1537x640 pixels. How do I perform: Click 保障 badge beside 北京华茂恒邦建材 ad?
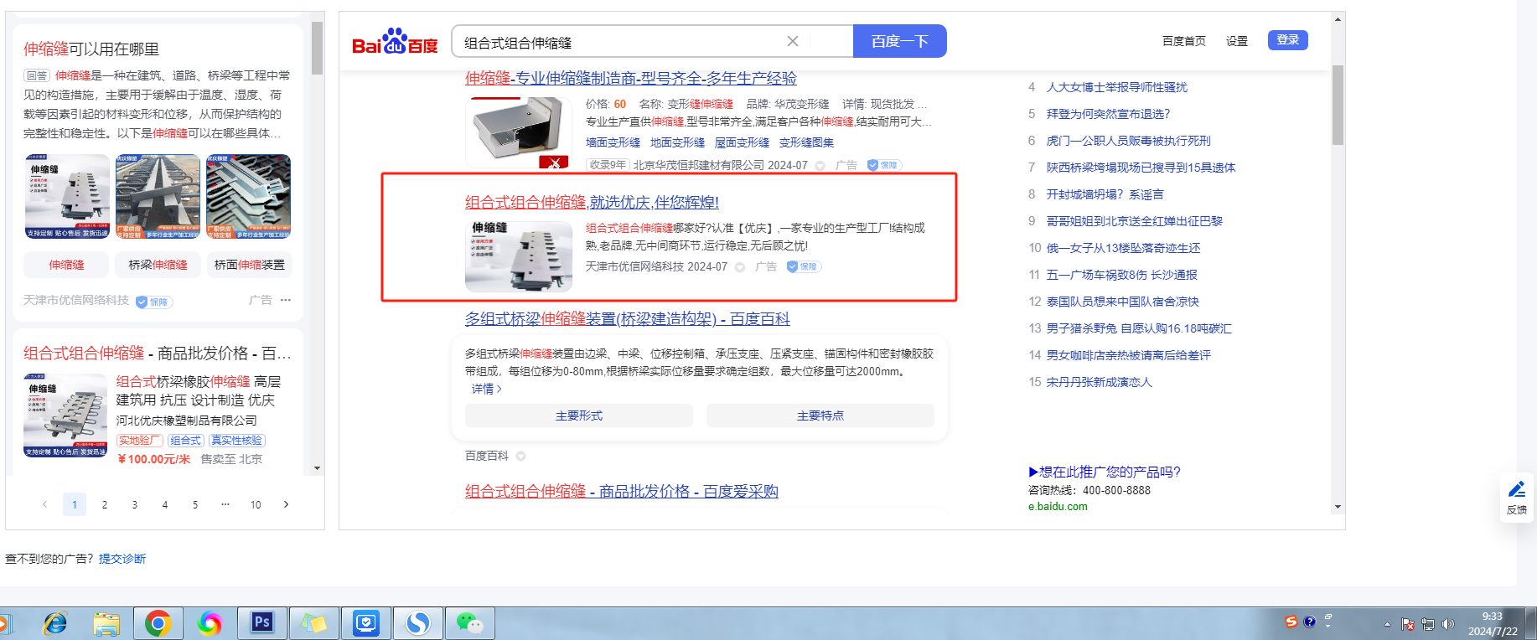tap(884, 165)
